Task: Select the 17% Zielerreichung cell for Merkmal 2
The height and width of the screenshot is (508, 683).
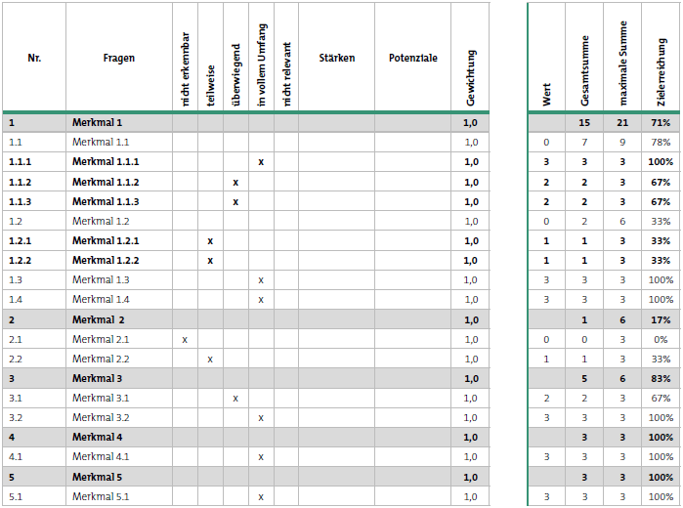Action: (661, 320)
